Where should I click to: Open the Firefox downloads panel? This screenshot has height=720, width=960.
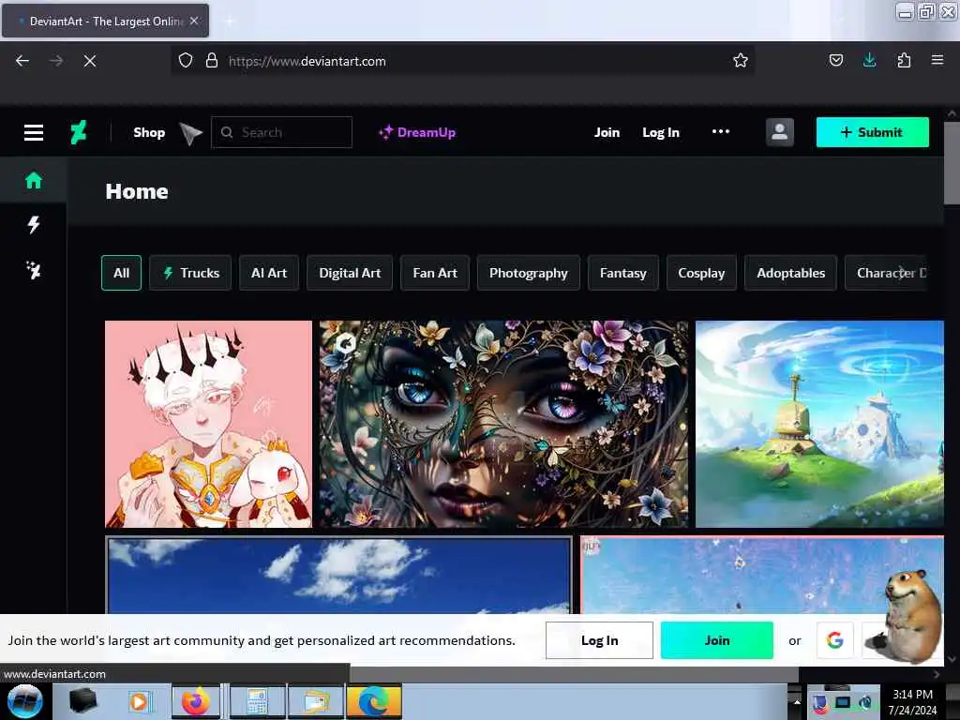(x=869, y=60)
